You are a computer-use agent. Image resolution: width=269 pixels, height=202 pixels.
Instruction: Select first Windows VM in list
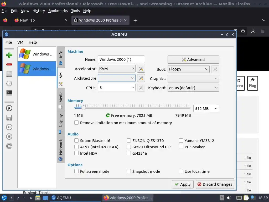[x=37, y=54]
